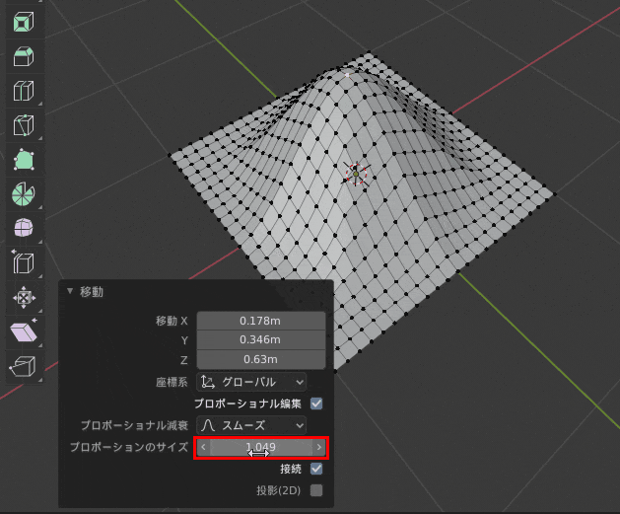Click the Z value field 0.63m
The height and width of the screenshot is (514, 620).
[x=261, y=359]
